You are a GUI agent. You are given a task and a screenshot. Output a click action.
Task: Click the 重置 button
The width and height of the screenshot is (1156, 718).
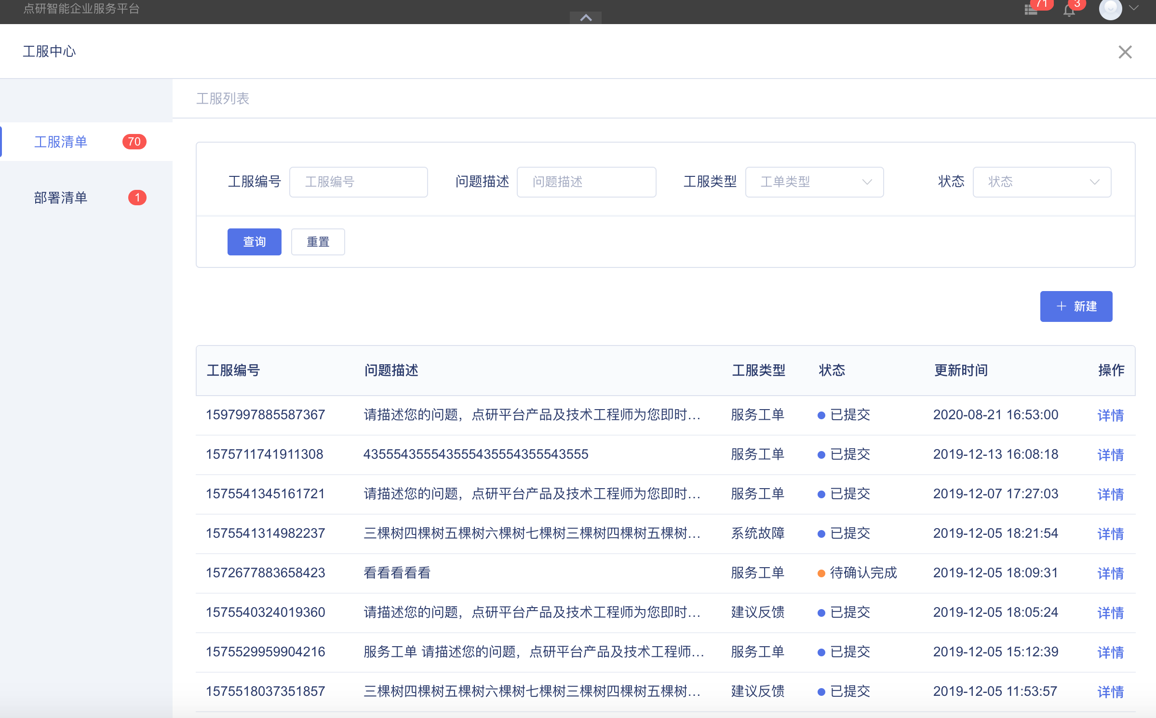coord(318,242)
